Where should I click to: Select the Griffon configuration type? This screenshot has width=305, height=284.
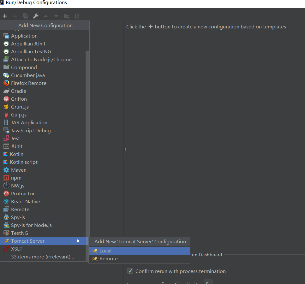pos(43,99)
